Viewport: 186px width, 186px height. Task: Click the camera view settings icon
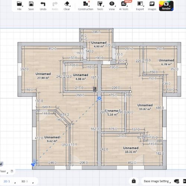tap(177, 181)
